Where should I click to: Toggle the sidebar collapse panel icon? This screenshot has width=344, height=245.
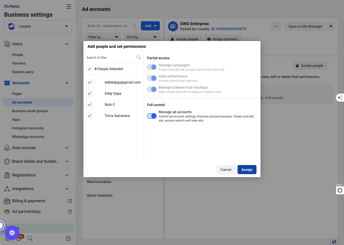point(68,238)
